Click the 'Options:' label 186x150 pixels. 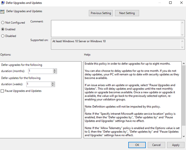[x=5, y=55]
